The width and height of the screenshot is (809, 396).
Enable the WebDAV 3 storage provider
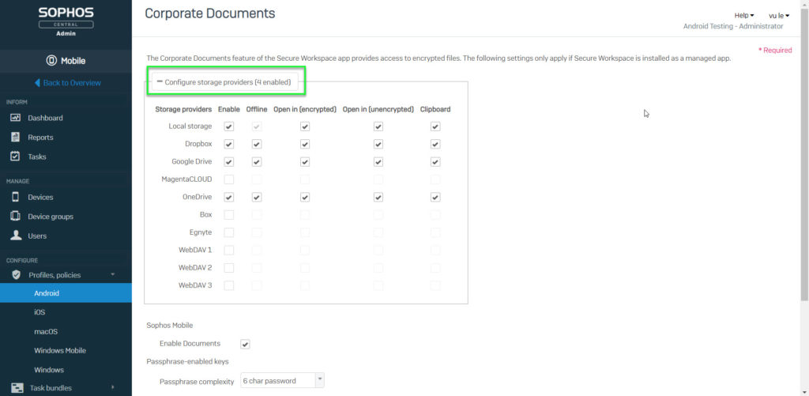[229, 285]
